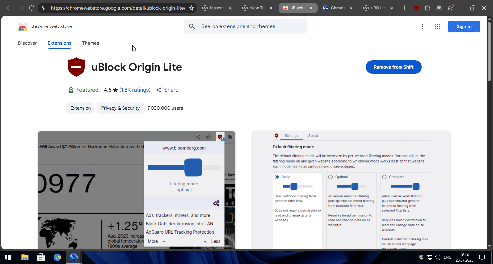Click the Chrome Web Store logo
The width and height of the screenshot is (493, 264).
[23, 26]
